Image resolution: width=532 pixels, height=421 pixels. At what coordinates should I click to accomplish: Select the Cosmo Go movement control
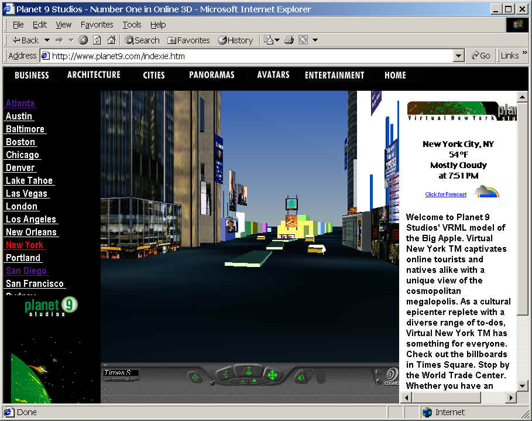(249, 371)
